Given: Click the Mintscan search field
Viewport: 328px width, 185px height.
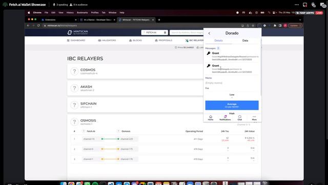Looking at the screenshot, I should (x=187, y=32).
